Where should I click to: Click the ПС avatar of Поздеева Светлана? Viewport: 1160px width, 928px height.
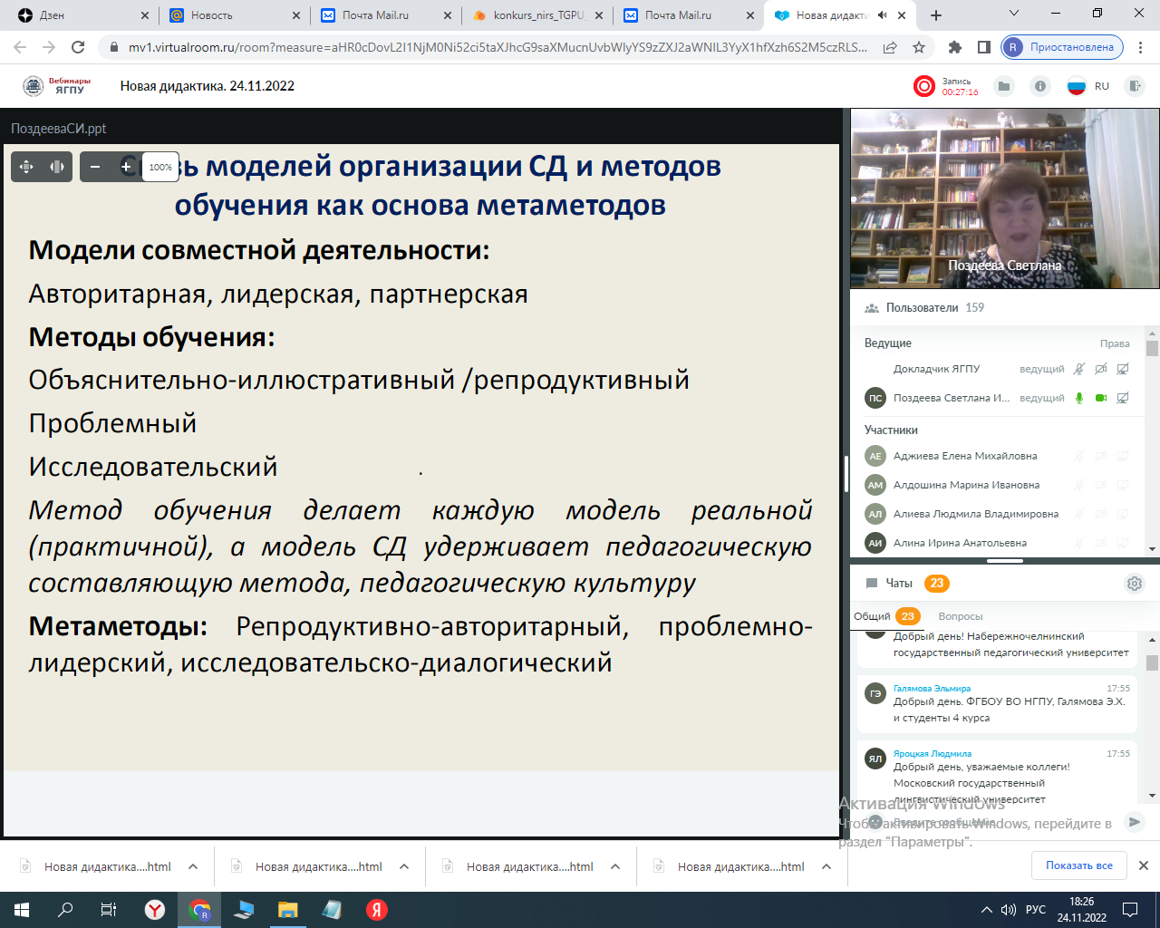click(x=875, y=398)
